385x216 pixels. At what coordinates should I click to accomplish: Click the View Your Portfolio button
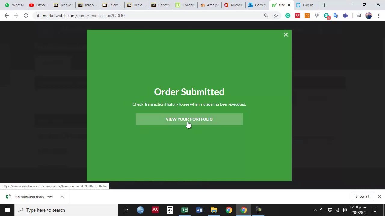coord(189,119)
